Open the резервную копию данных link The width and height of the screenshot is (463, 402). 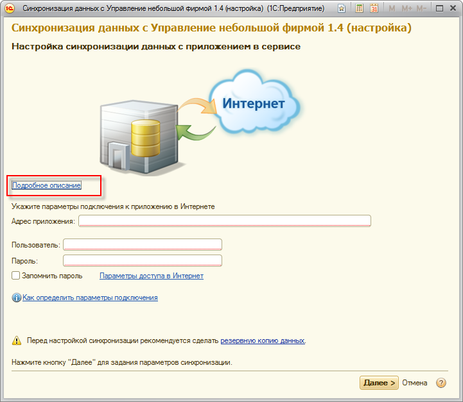pos(263,340)
